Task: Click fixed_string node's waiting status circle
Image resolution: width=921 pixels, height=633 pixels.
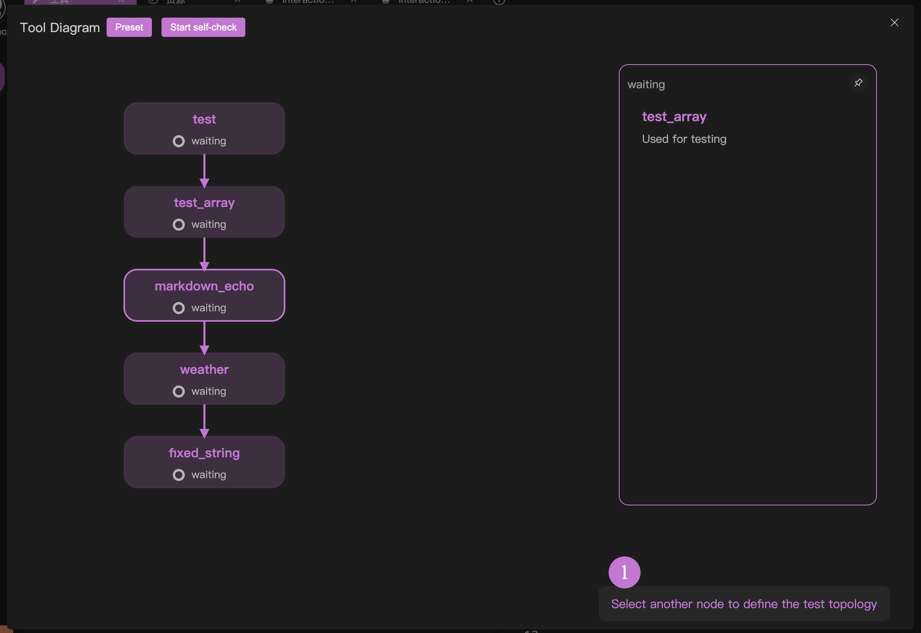Action: (179, 475)
